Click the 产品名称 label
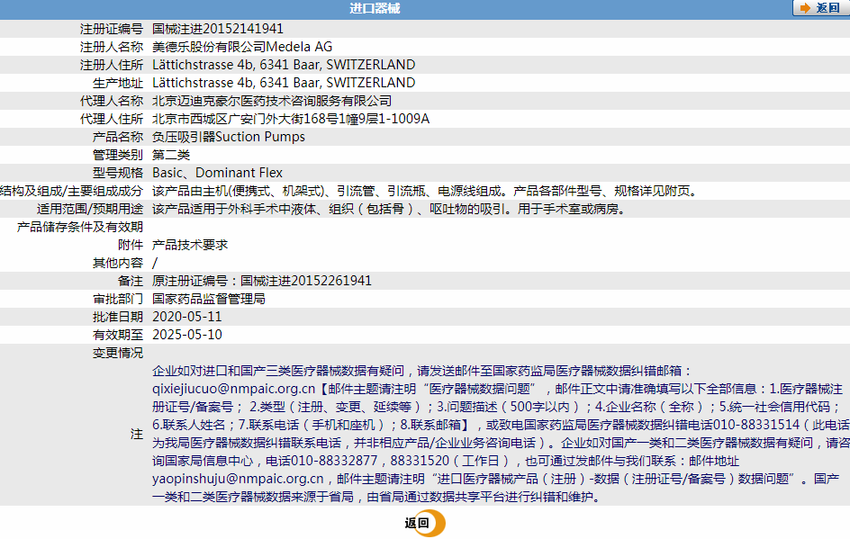 tap(118, 137)
